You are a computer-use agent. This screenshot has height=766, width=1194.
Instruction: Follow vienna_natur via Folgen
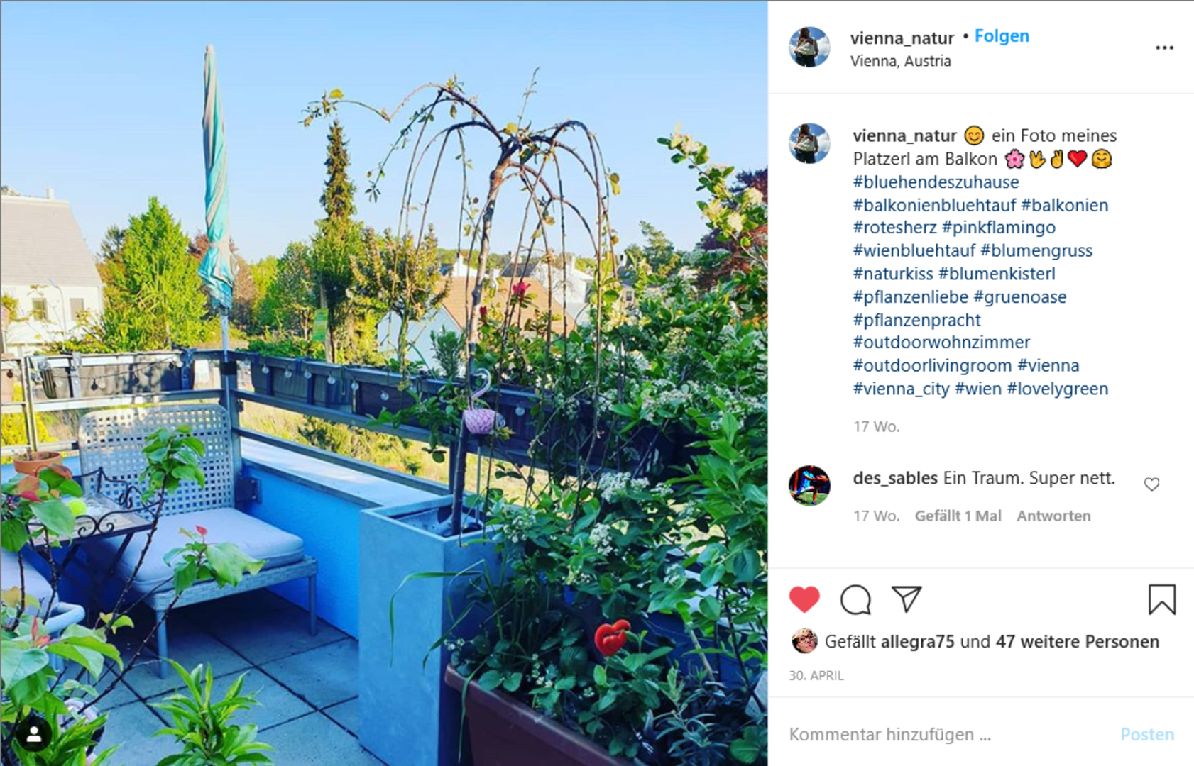1002,36
